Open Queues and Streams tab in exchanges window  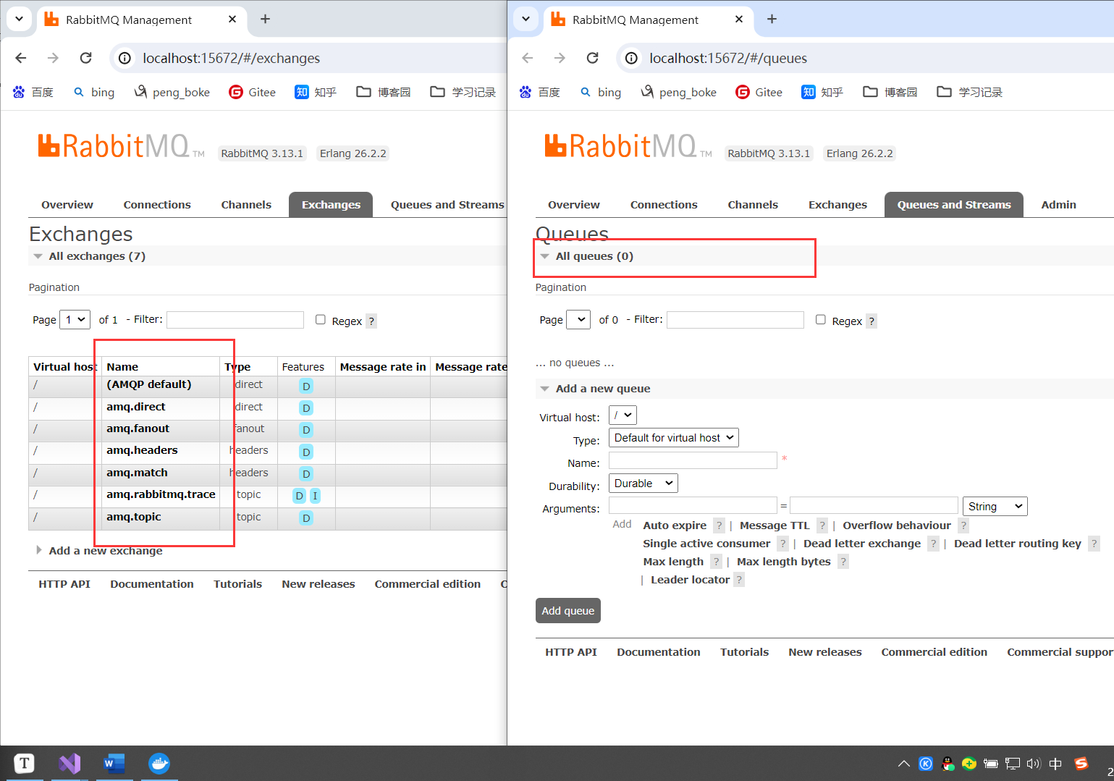(447, 205)
